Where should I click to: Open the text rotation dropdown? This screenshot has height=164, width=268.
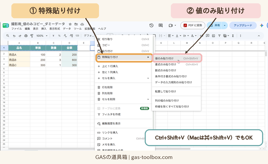(194, 36)
